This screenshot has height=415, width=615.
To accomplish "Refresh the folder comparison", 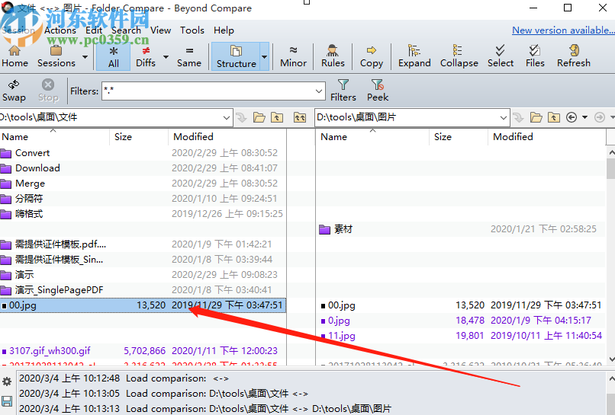I will [574, 56].
